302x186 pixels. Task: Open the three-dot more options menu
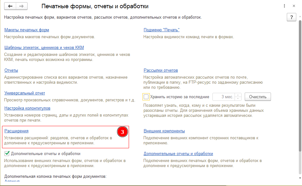pyautogui.click(x=284, y=6)
